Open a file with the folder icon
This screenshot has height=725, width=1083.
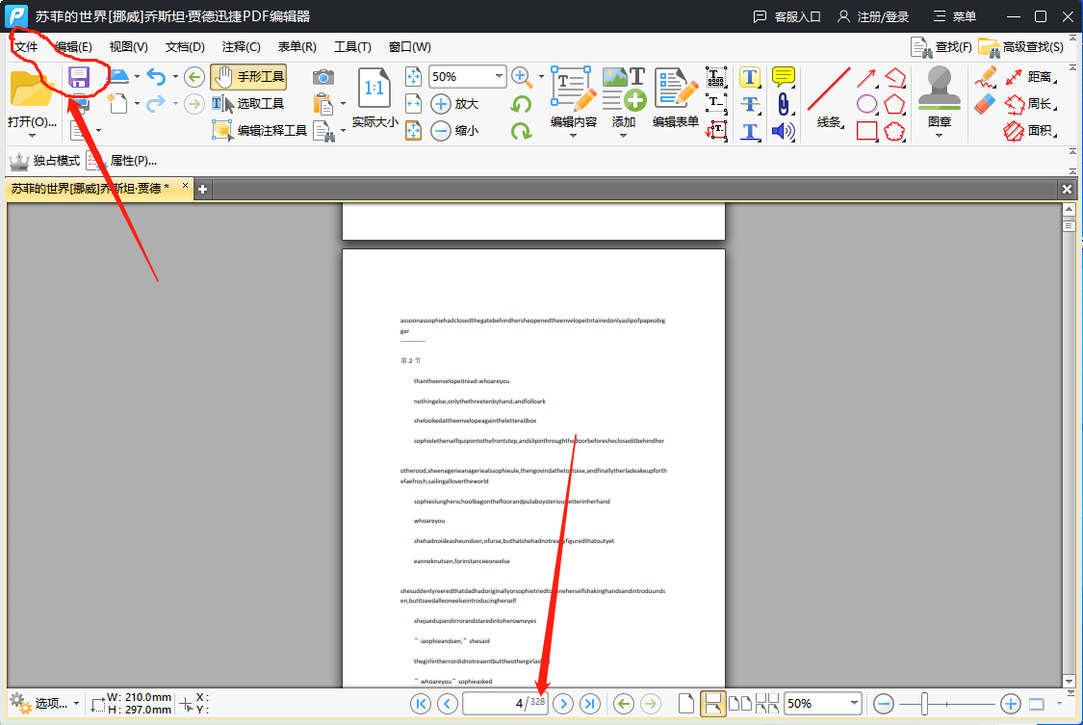pos(31,90)
